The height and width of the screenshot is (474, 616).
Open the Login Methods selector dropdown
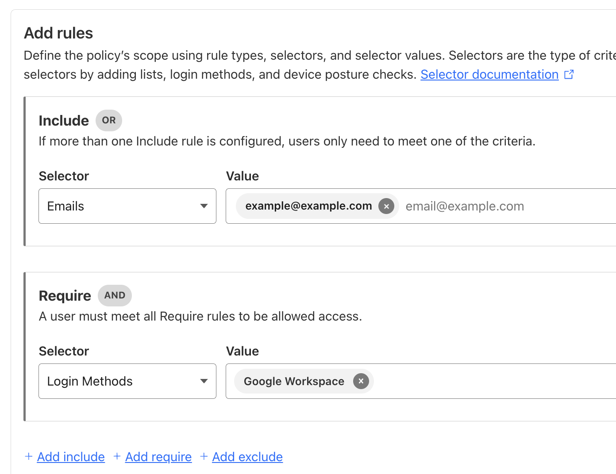coord(127,381)
